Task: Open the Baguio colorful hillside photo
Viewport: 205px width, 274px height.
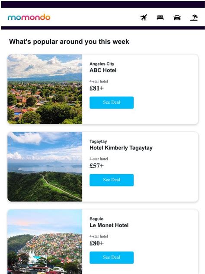Action: point(45,241)
